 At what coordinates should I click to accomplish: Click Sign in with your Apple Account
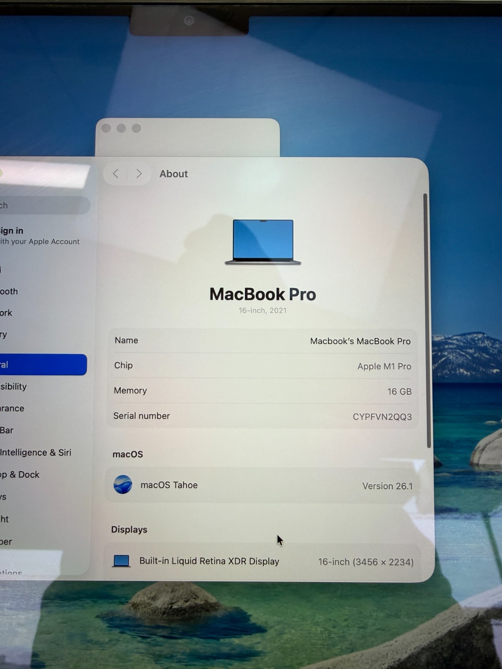click(x=40, y=236)
